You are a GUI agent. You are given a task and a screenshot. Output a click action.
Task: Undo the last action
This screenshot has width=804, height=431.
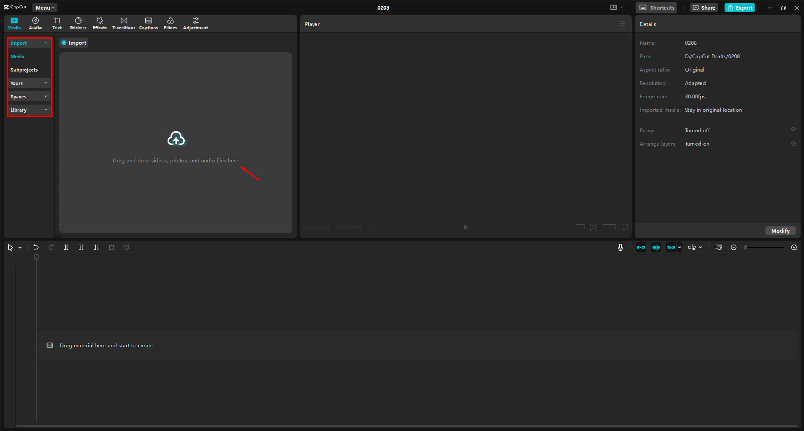(x=36, y=247)
